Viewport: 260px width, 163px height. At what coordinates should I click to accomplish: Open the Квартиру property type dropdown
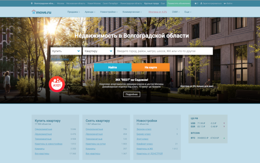pos(98,51)
